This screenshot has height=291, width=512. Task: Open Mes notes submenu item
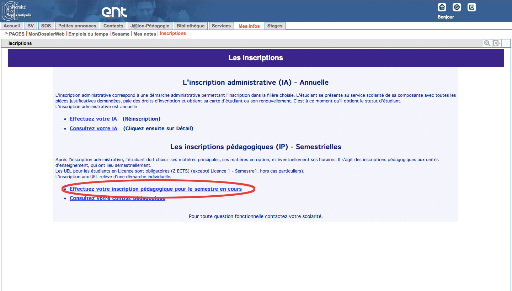[145, 34]
